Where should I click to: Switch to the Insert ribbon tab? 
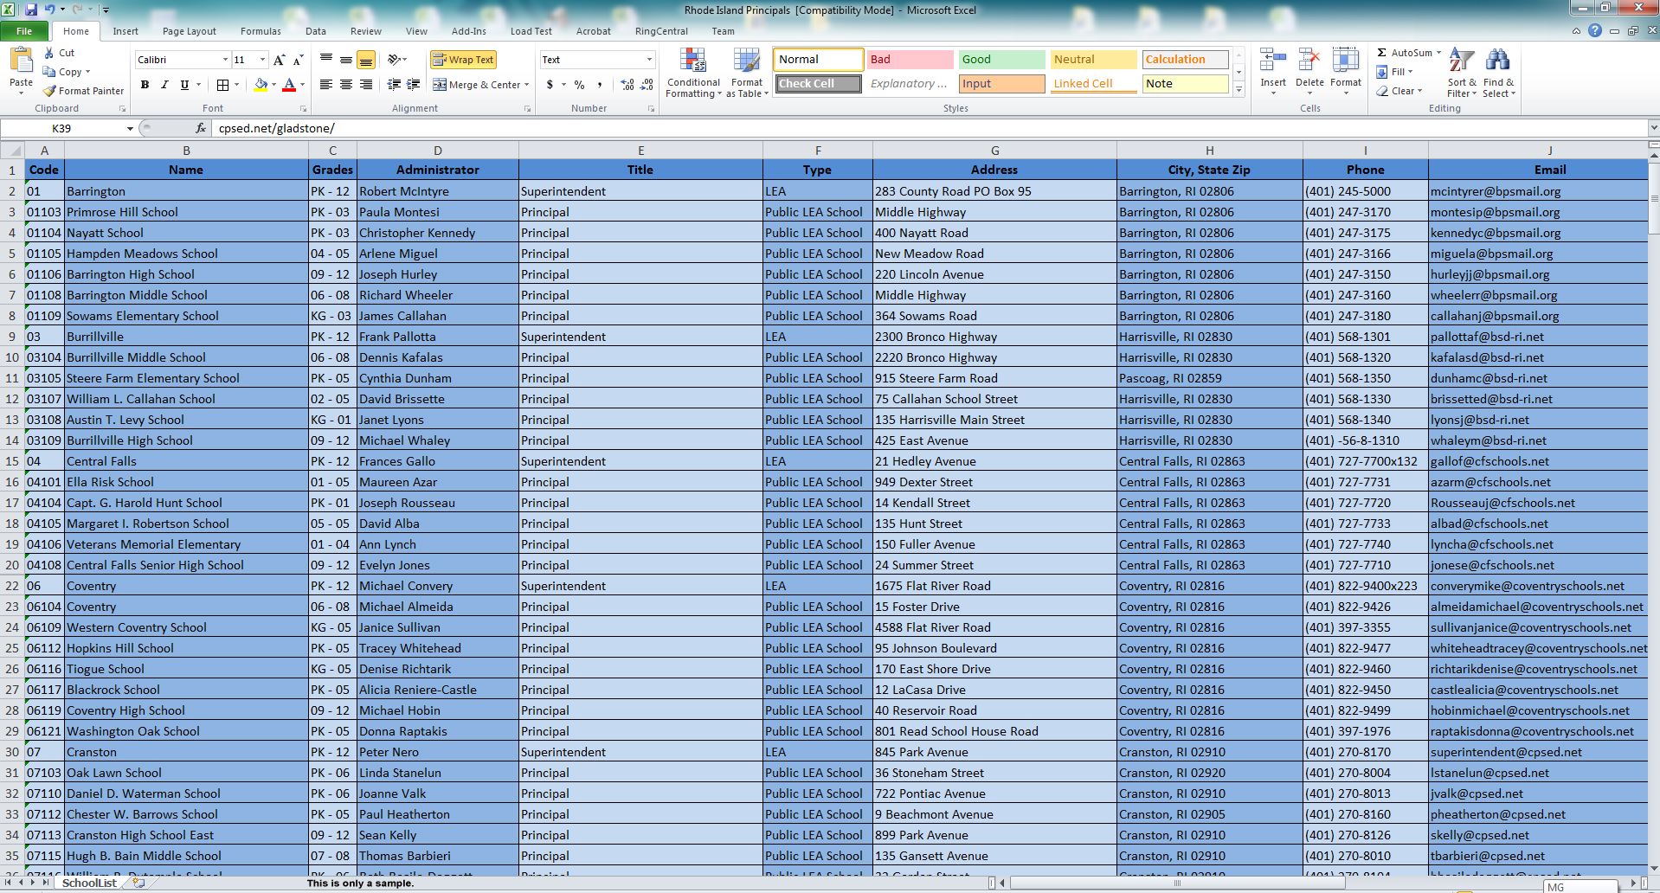coord(125,31)
